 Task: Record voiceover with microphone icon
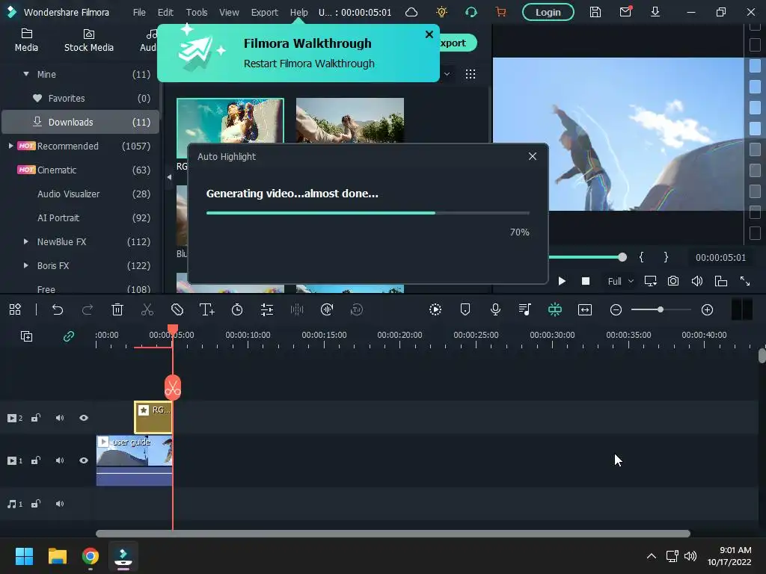click(x=495, y=309)
